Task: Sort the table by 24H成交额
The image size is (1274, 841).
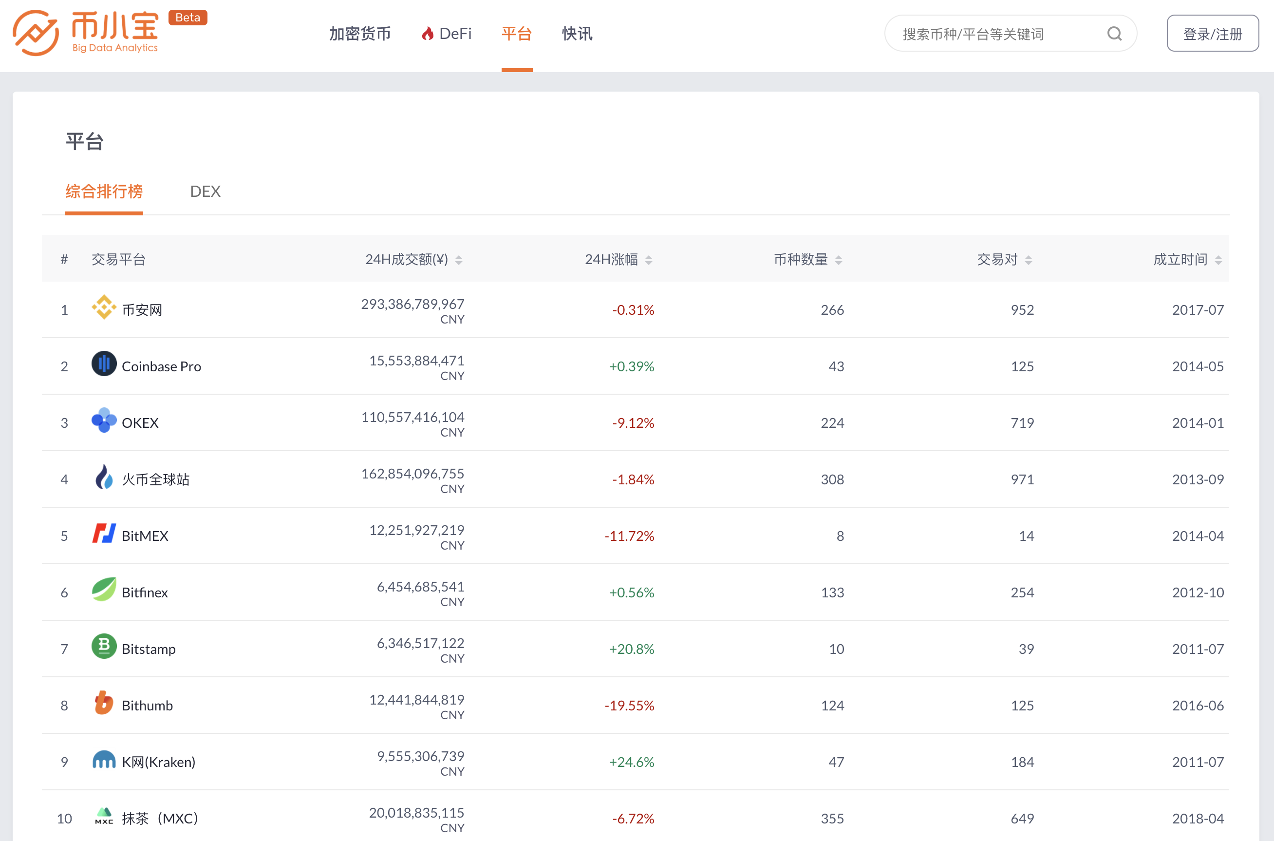Action: (459, 260)
